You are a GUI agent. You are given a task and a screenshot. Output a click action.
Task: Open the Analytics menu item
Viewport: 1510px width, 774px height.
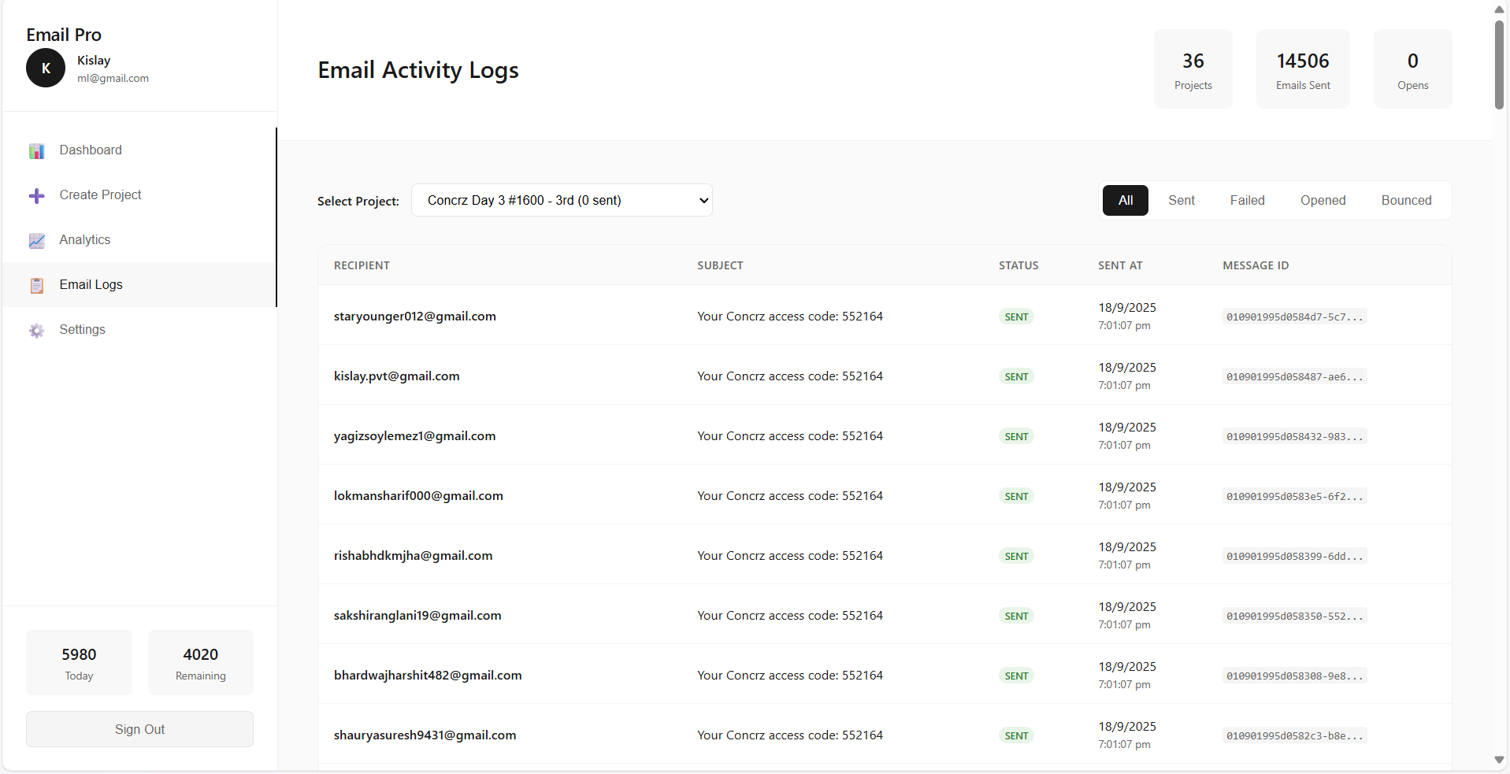[x=85, y=240]
